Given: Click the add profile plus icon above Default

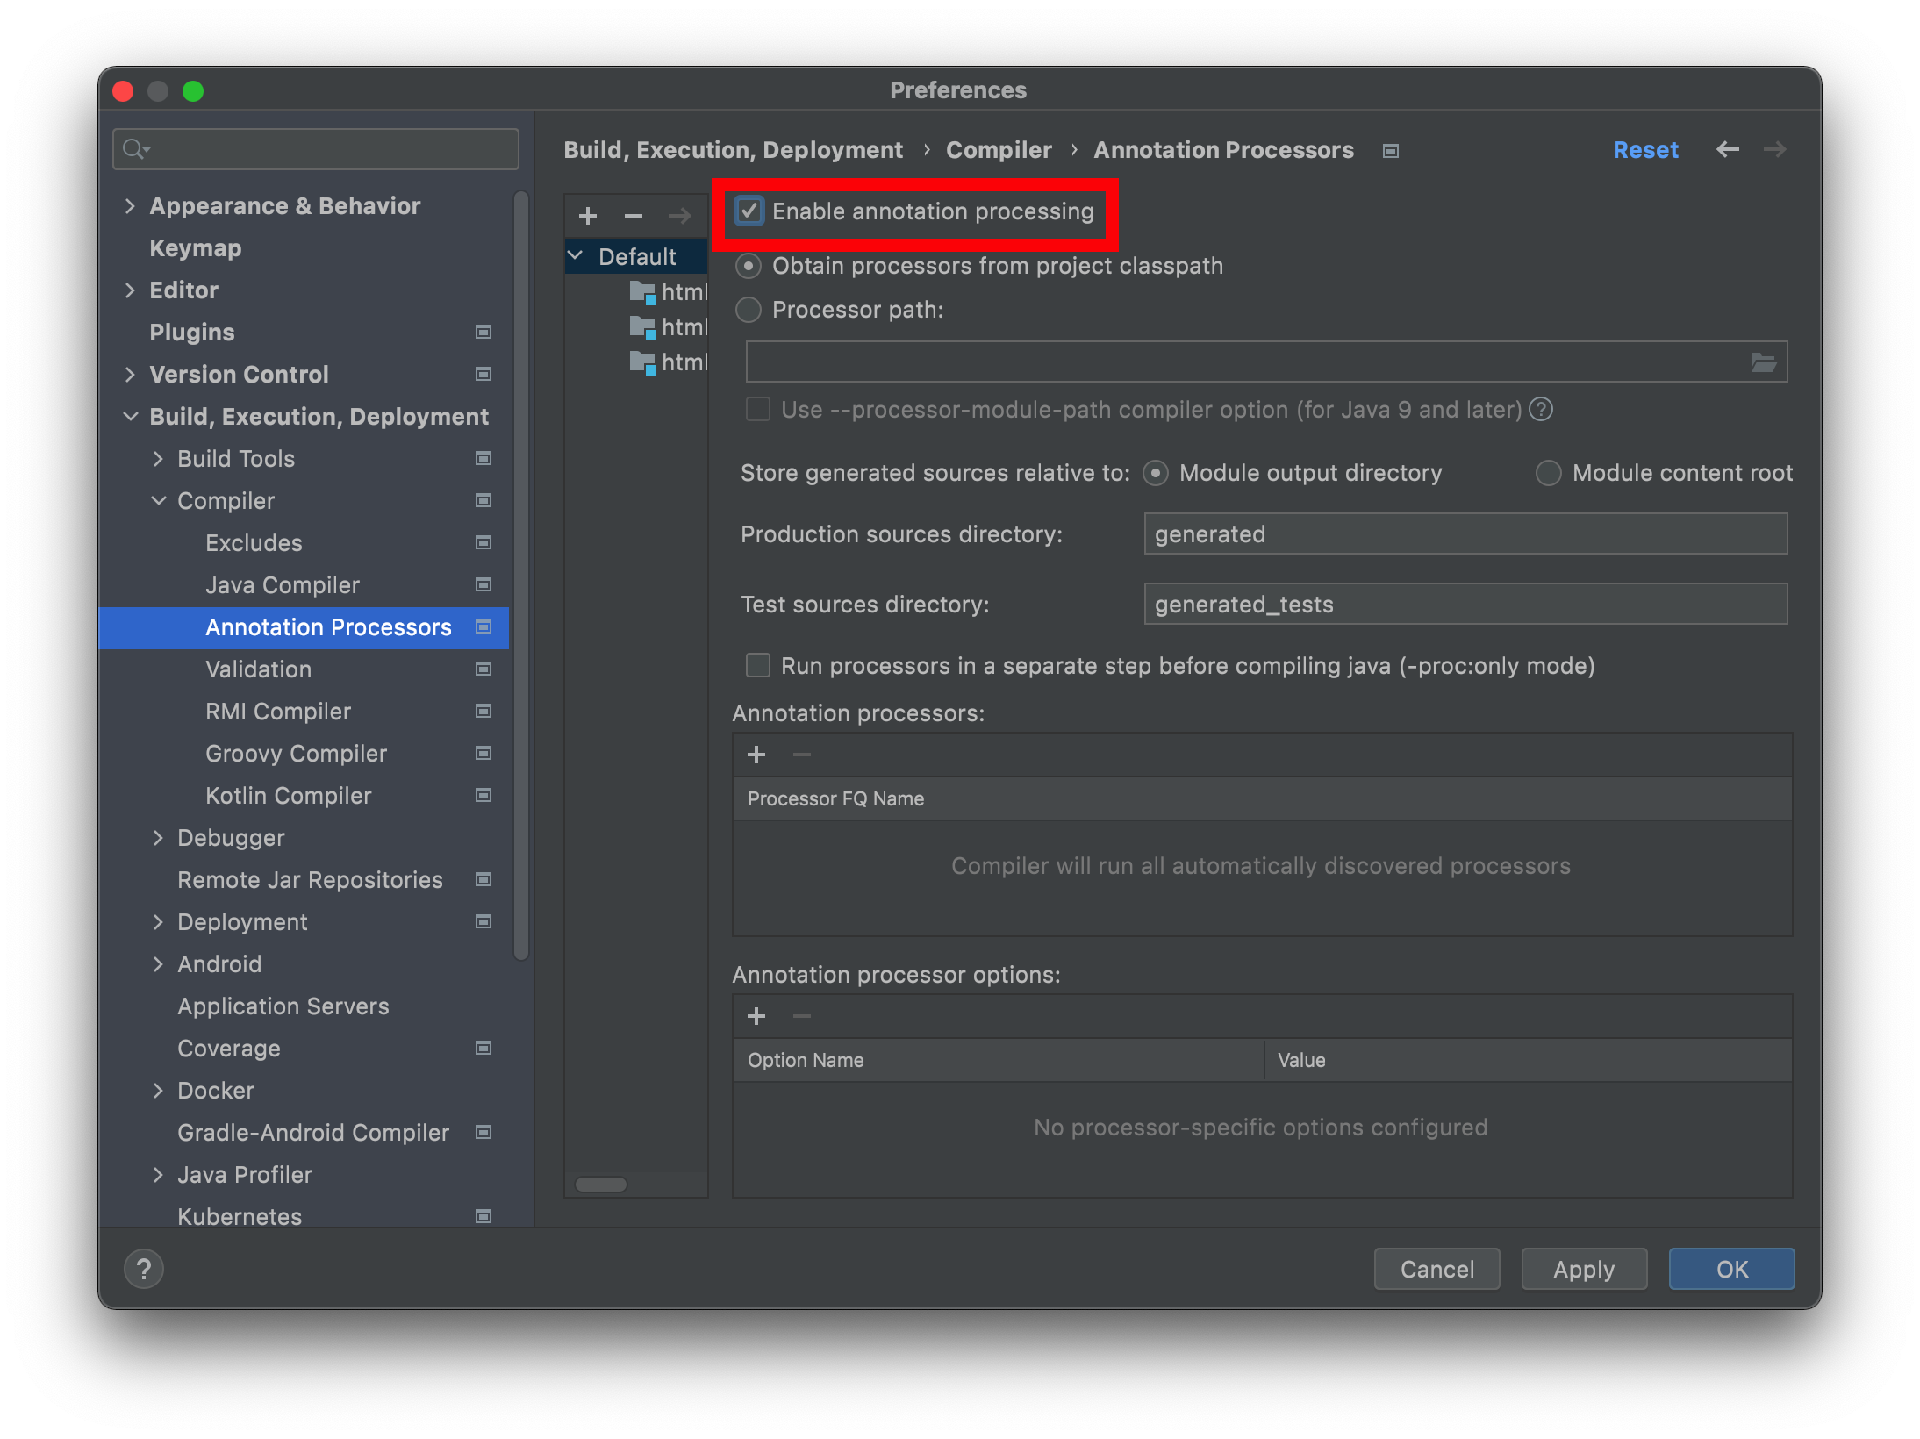Looking at the screenshot, I should click(588, 216).
